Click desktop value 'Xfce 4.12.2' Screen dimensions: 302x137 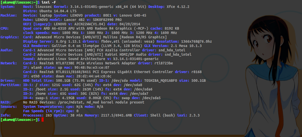pyautogui.click(x=178, y=7)
